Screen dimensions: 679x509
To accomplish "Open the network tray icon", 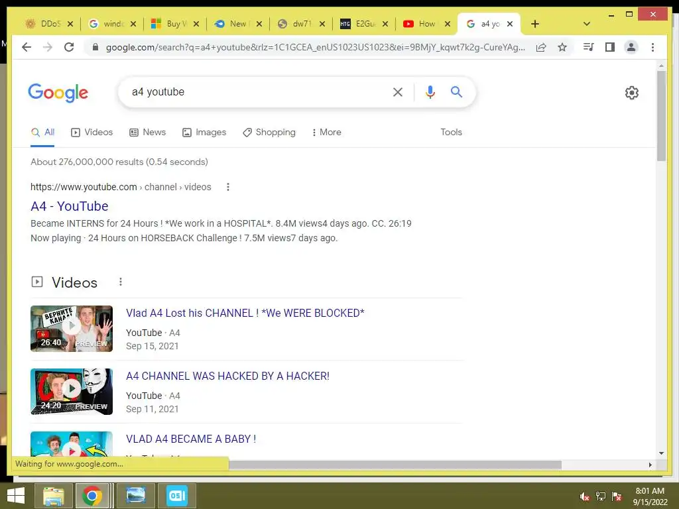I will 601,496.
